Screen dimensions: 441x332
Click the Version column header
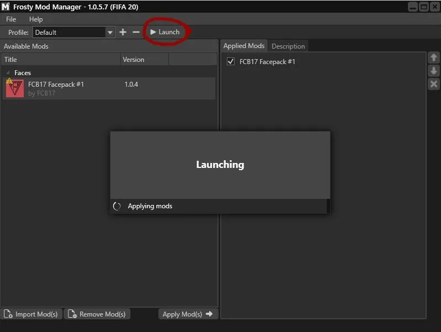[145, 60]
